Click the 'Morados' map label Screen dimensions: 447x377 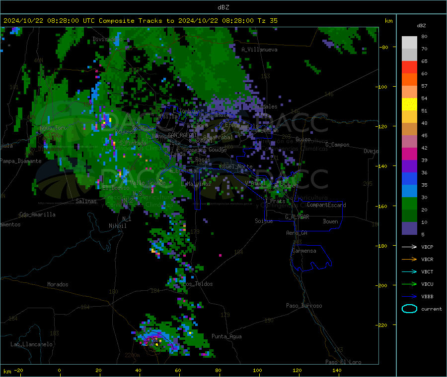pyautogui.click(x=58, y=284)
